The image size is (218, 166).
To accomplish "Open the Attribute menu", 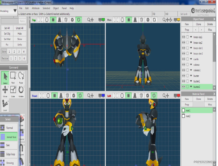I will [35, 8].
